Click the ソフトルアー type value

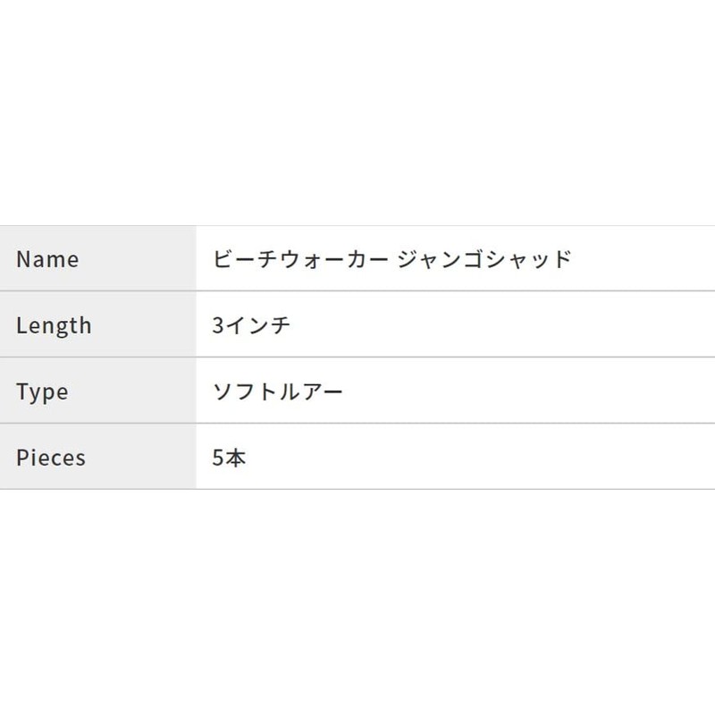coord(278,391)
